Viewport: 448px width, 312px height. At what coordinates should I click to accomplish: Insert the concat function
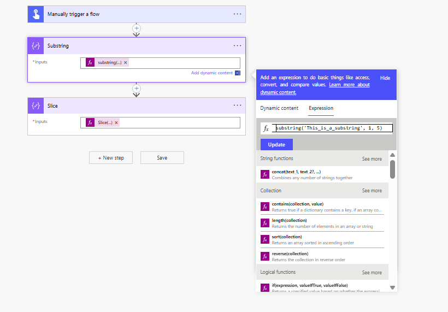point(322,174)
